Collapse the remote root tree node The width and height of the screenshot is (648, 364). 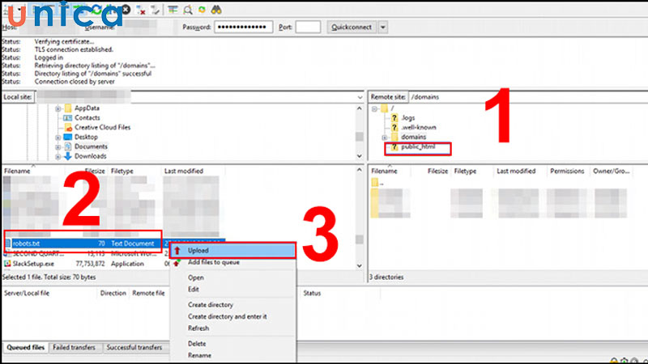[x=374, y=109]
